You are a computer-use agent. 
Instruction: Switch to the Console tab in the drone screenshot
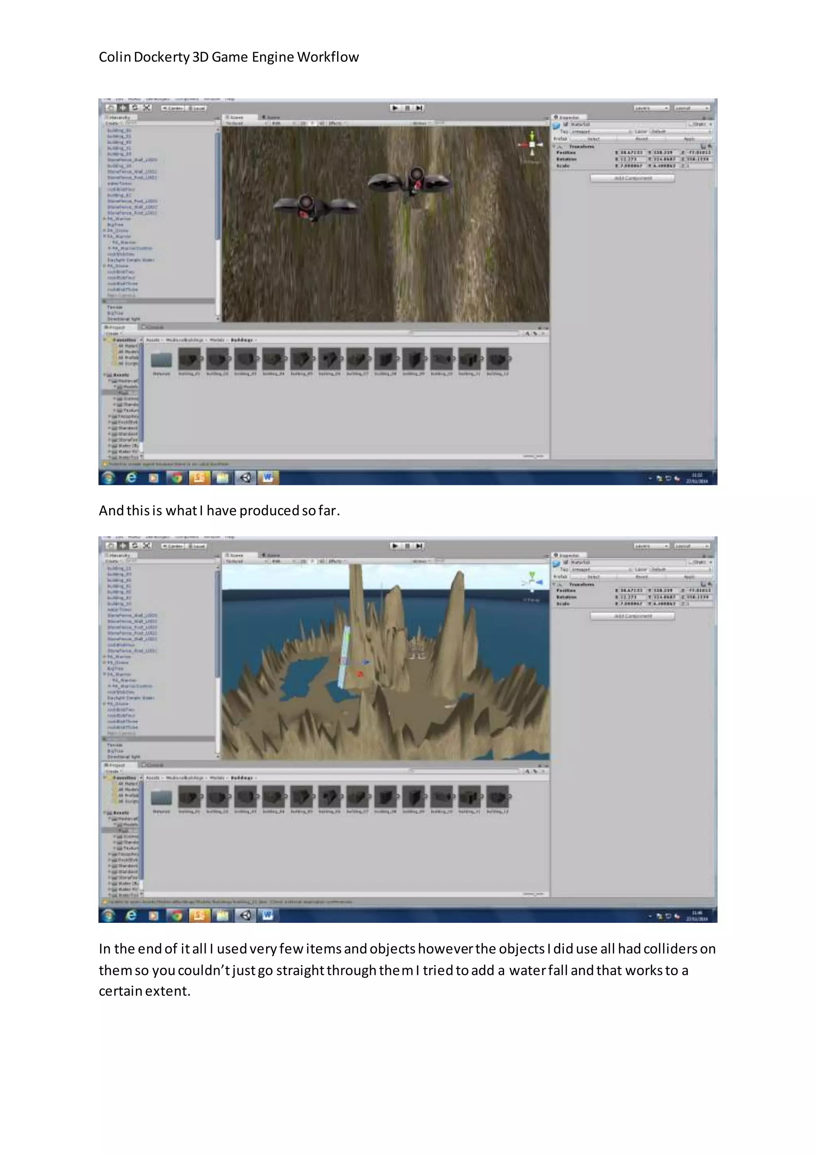pyautogui.click(x=153, y=327)
